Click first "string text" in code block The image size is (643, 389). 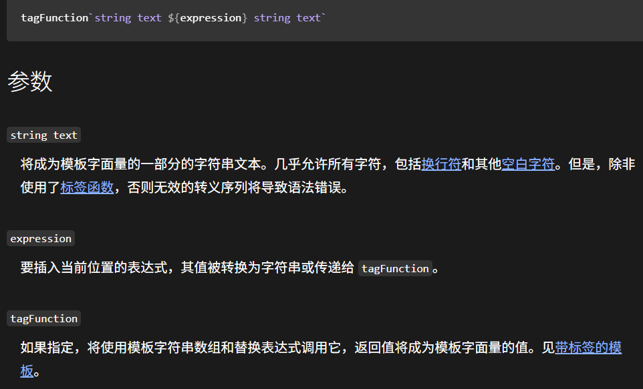[128, 18]
